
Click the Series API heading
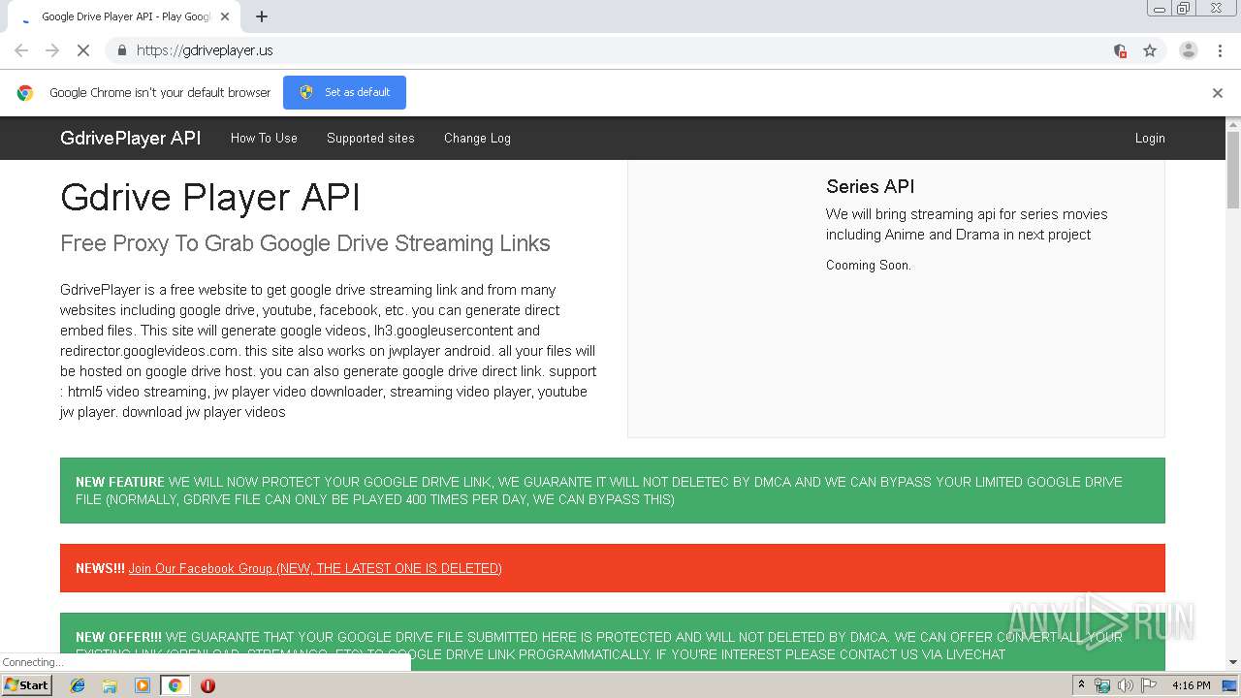point(870,186)
